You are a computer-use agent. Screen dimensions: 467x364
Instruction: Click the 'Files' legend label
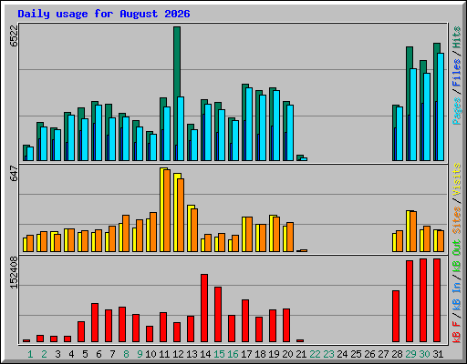[456, 73]
